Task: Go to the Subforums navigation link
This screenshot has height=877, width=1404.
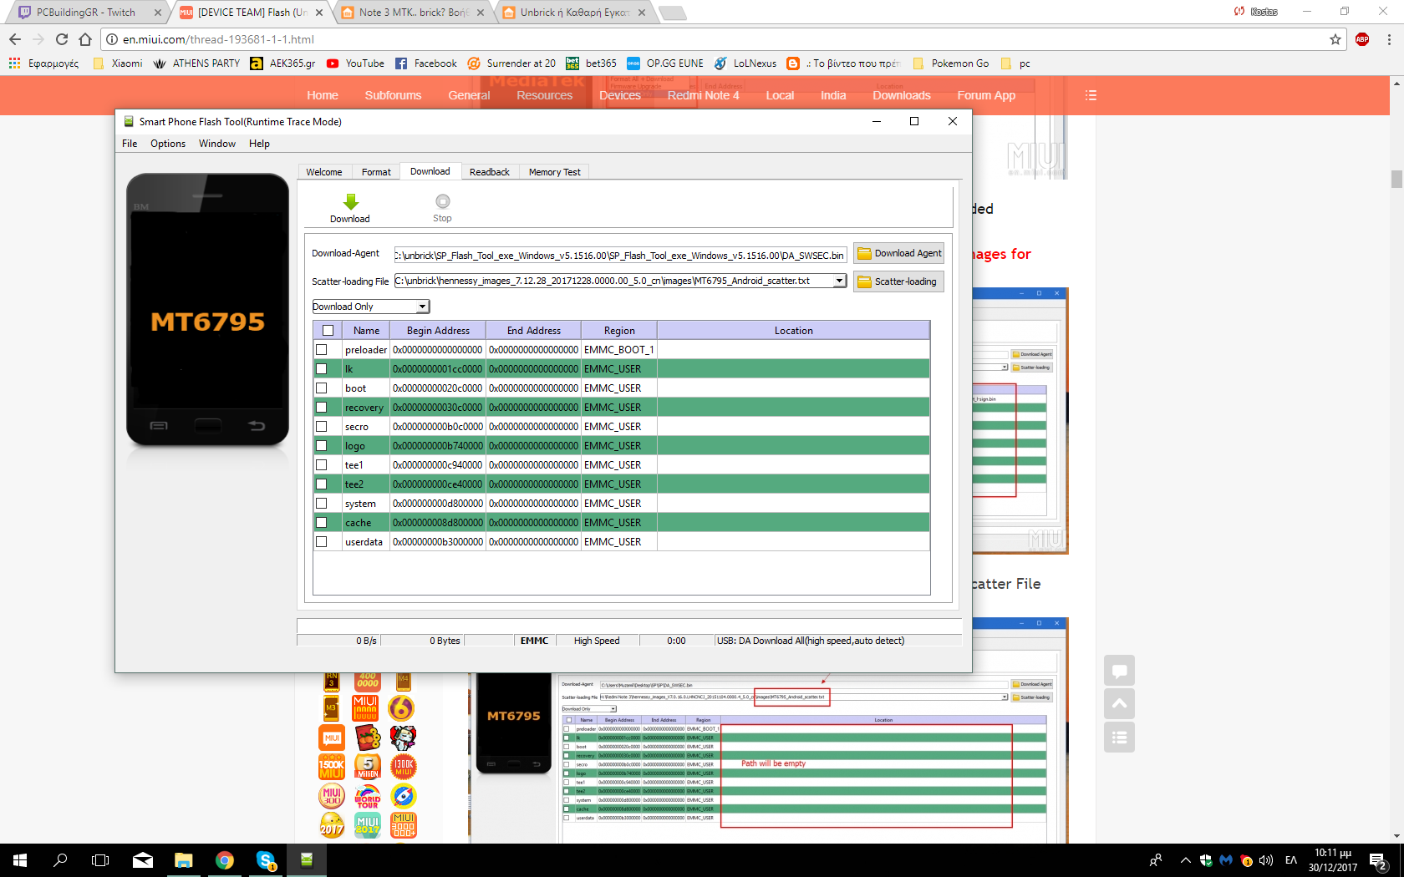Action: pyautogui.click(x=393, y=95)
